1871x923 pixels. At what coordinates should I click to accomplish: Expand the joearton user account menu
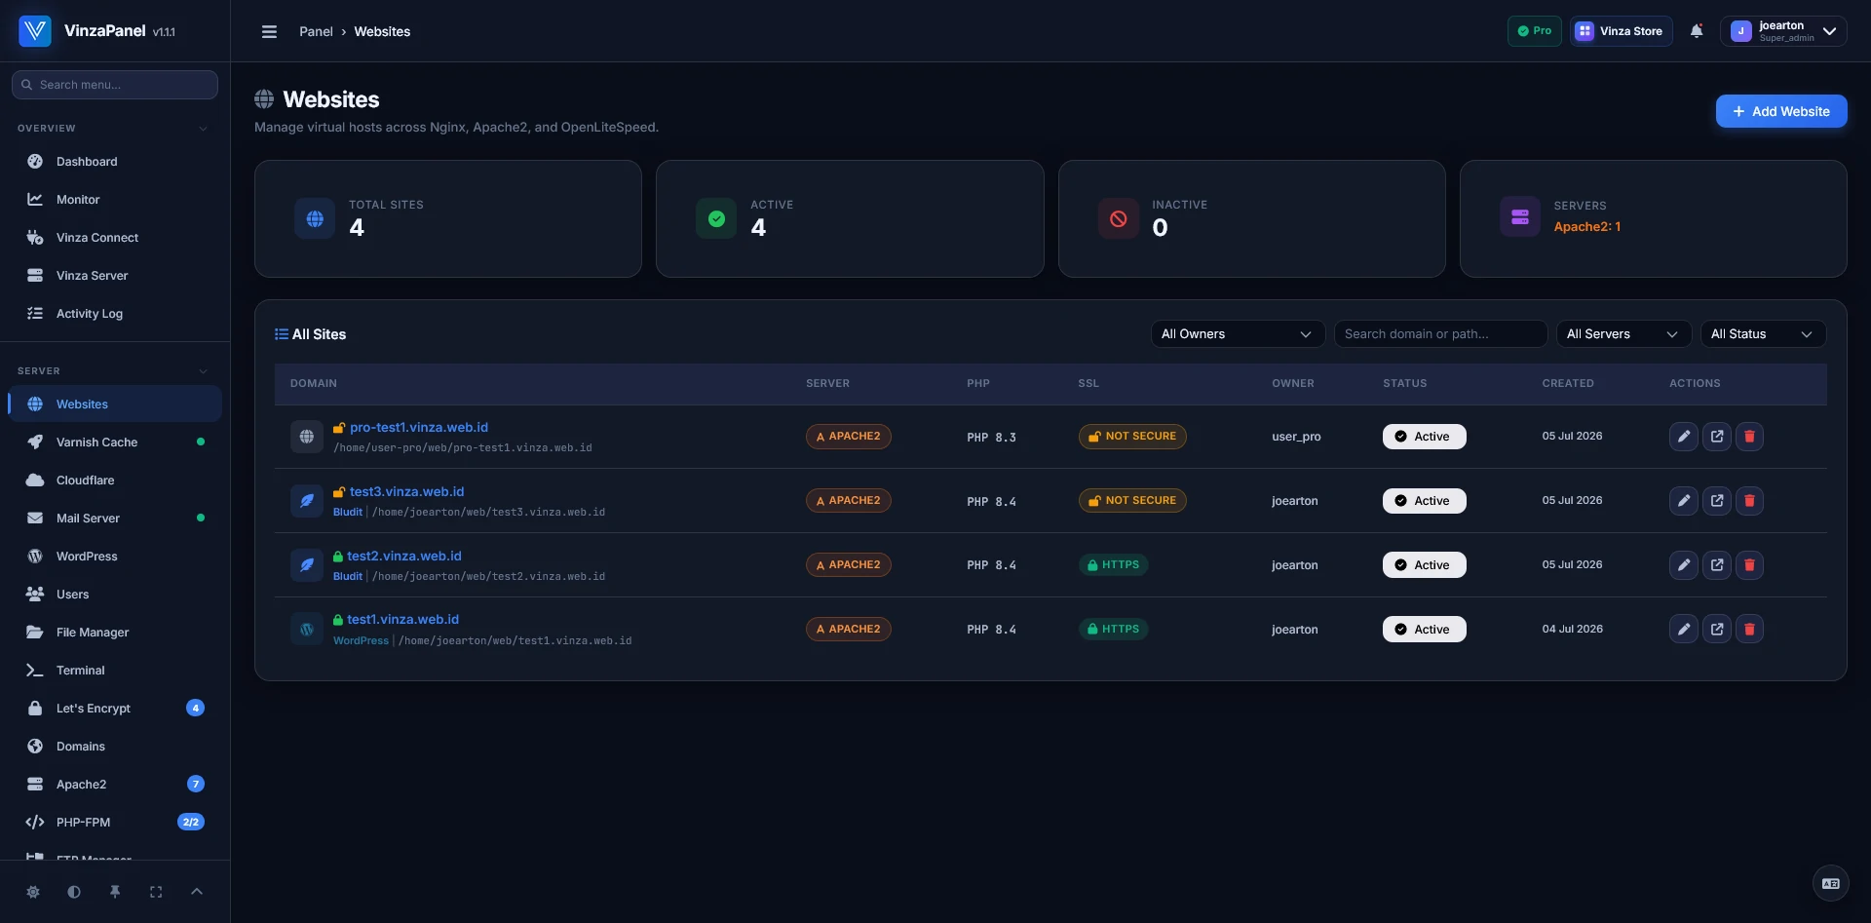[x=1783, y=31]
